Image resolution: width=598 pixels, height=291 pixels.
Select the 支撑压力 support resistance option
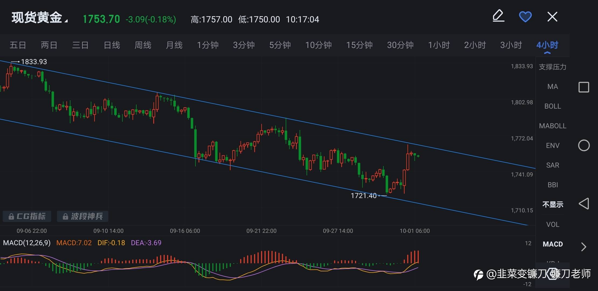[552, 67]
